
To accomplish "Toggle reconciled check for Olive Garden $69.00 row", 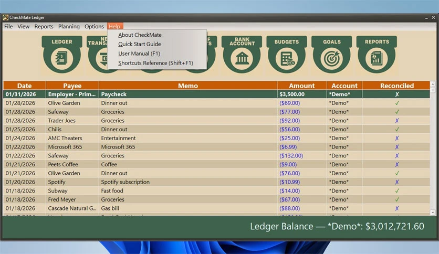I will [396, 103].
